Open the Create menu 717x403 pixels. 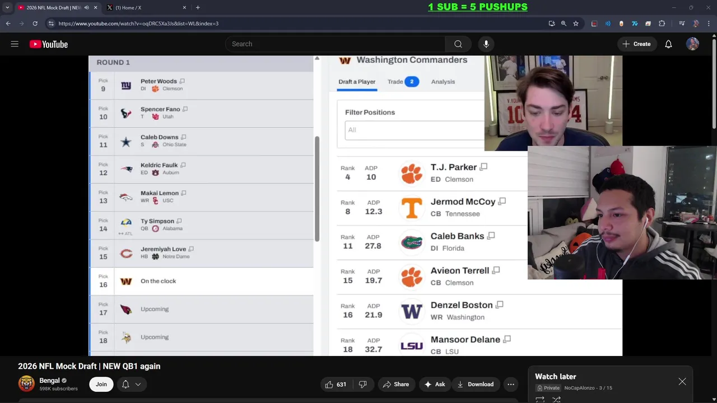click(636, 44)
